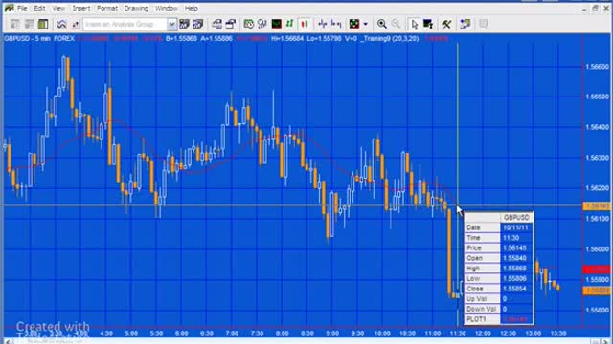Expand the Insert an Analysis Group dropdown arrow
613x344 pixels.
tap(172, 24)
